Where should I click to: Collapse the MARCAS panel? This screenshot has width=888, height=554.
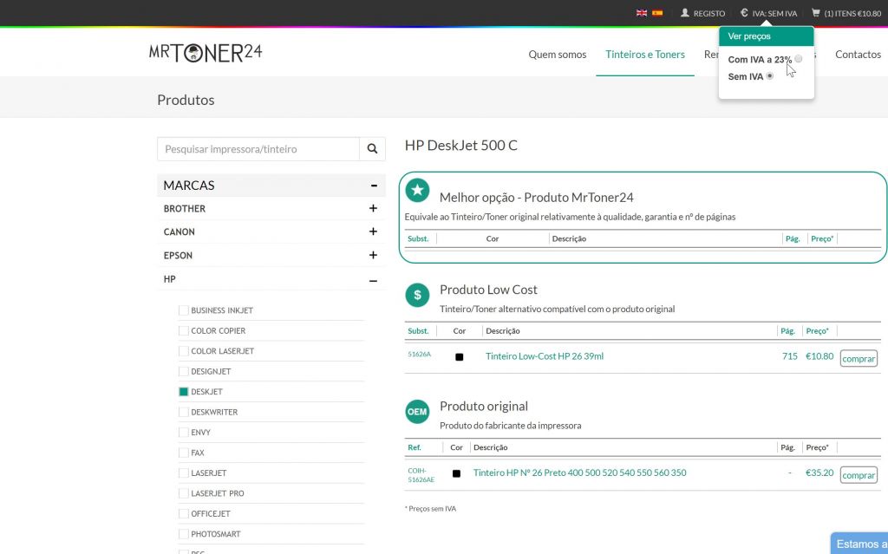pyautogui.click(x=373, y=186)
